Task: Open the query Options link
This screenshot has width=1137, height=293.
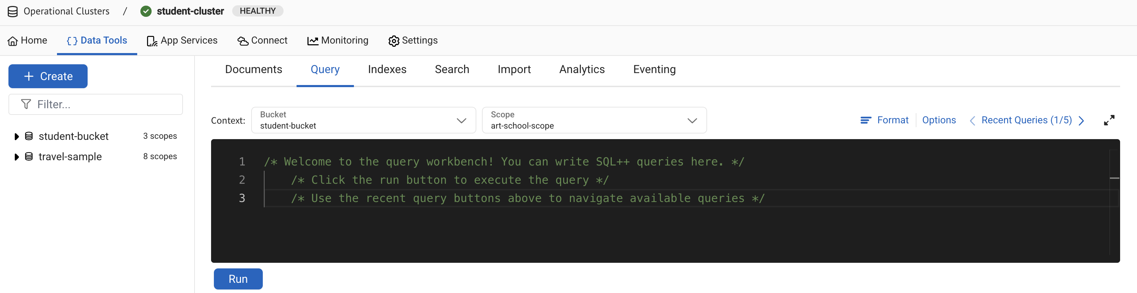Action: (x=938, y=120)
